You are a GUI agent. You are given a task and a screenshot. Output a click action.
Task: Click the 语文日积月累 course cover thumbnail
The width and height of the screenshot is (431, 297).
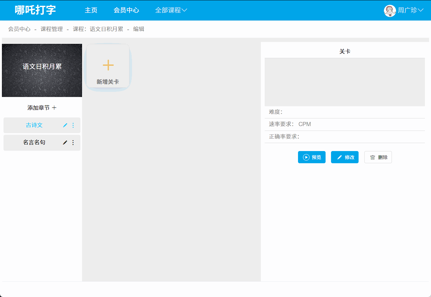42,70
